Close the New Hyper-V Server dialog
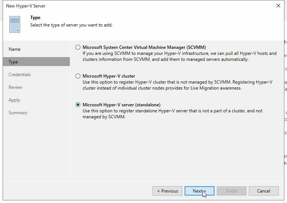Image resolution: width=287 pixels, height=203 pixels. click(x=278, y=6)
